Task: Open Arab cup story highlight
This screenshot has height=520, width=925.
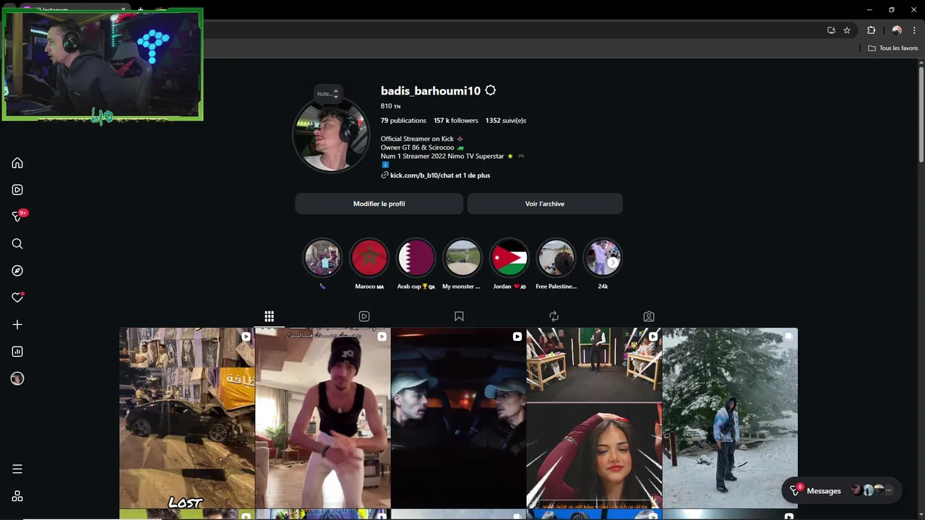Action: [416, 258]
